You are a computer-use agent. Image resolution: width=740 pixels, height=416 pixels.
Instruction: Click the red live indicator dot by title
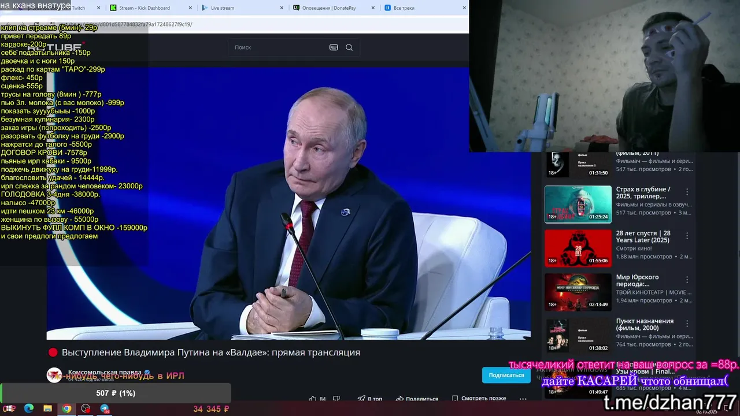(x=53, y=352)
